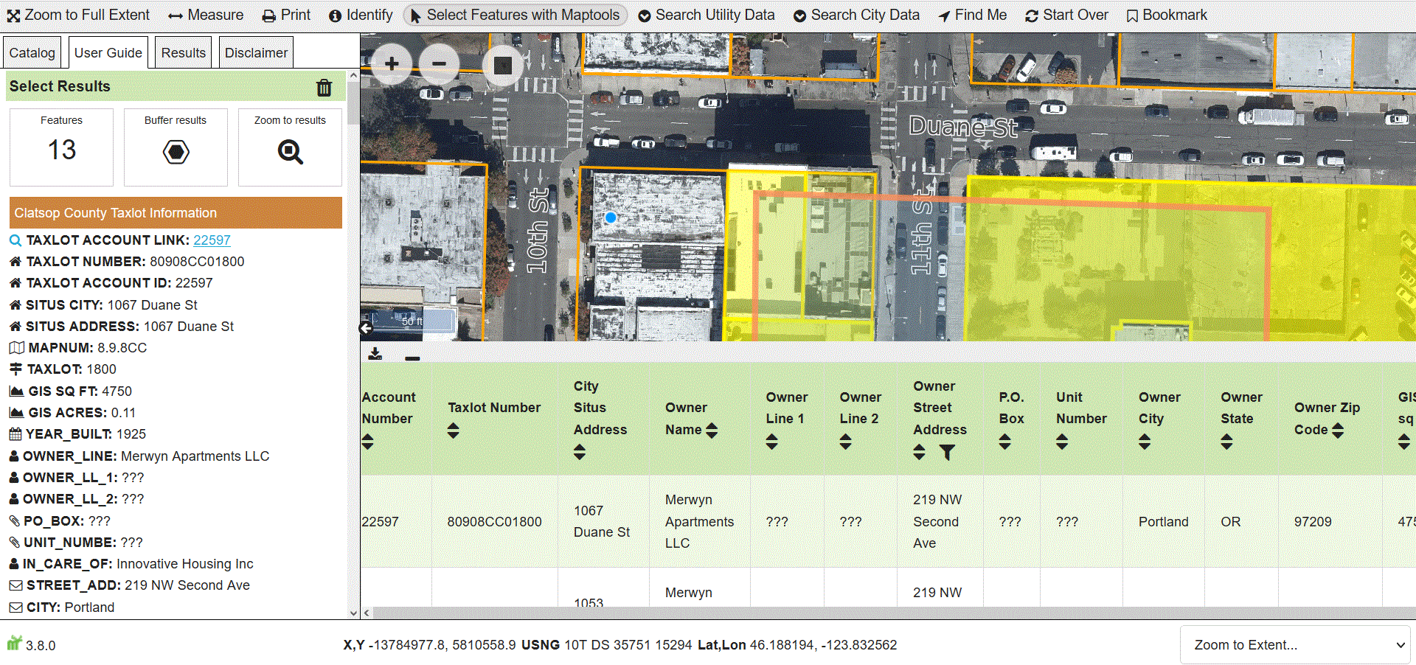1416x665 pixels.
Task: Click the Merwyn Apartments LLC owner cell
Action: click(x=699, y=521)
